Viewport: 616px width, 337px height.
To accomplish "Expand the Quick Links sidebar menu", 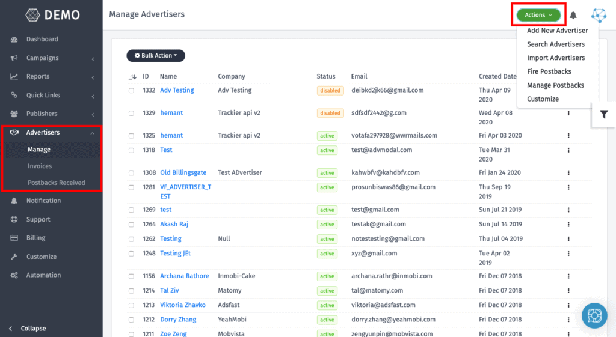I will 93,96.
